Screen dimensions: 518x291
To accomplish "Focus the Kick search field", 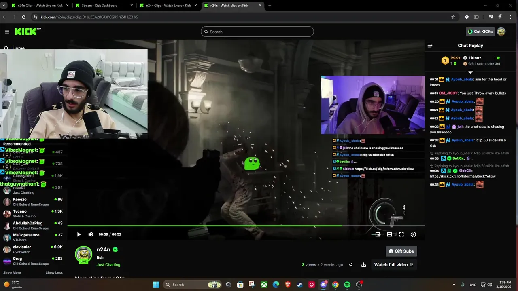I will point(257,32).
